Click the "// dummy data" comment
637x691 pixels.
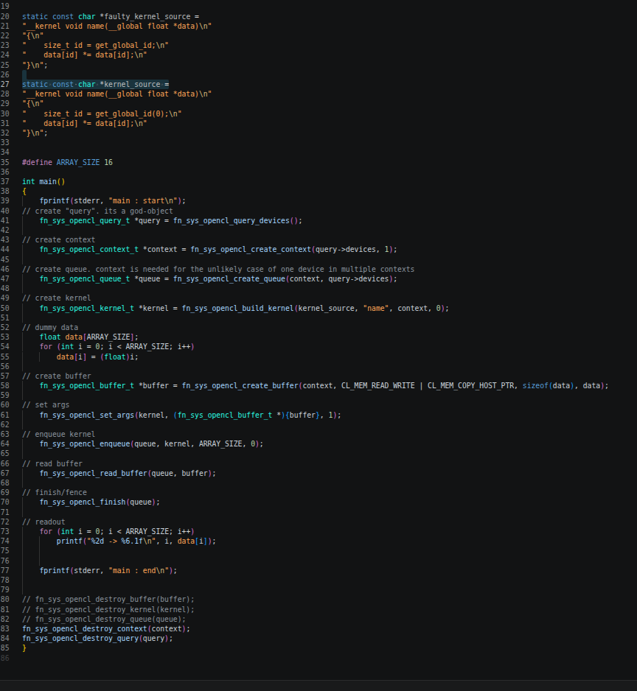pos(50,327)
